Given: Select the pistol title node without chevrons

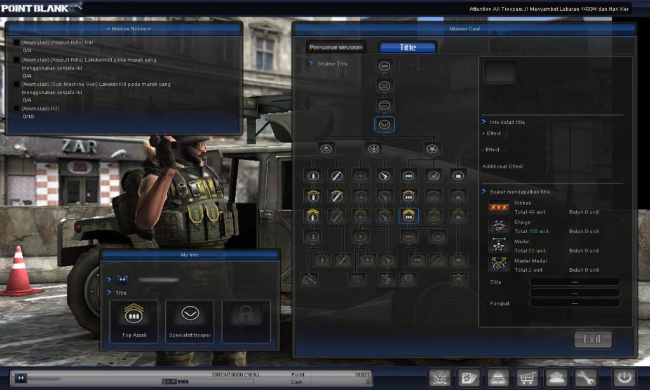Looking at the screenshot, I should tap(384, 176).
